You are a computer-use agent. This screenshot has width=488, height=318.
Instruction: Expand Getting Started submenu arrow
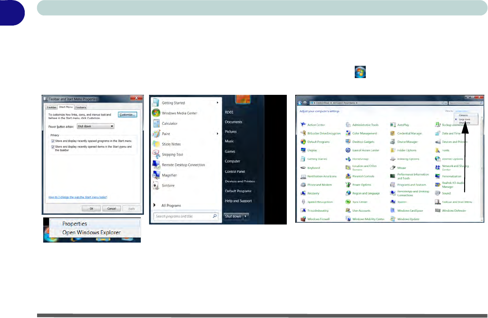pos(217,103)
